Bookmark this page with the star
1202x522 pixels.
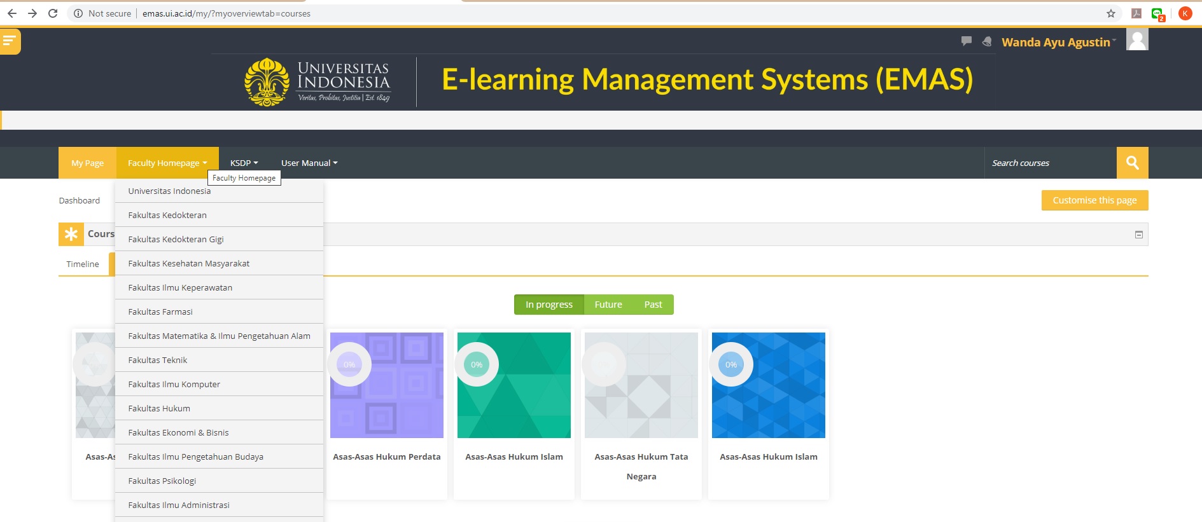[x=1111, y=13]
